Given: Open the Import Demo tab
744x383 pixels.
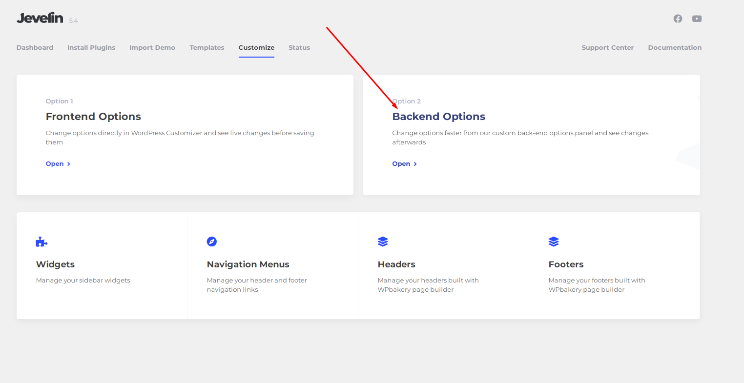Looking at the screenshot, I should [x=152, y=47].
